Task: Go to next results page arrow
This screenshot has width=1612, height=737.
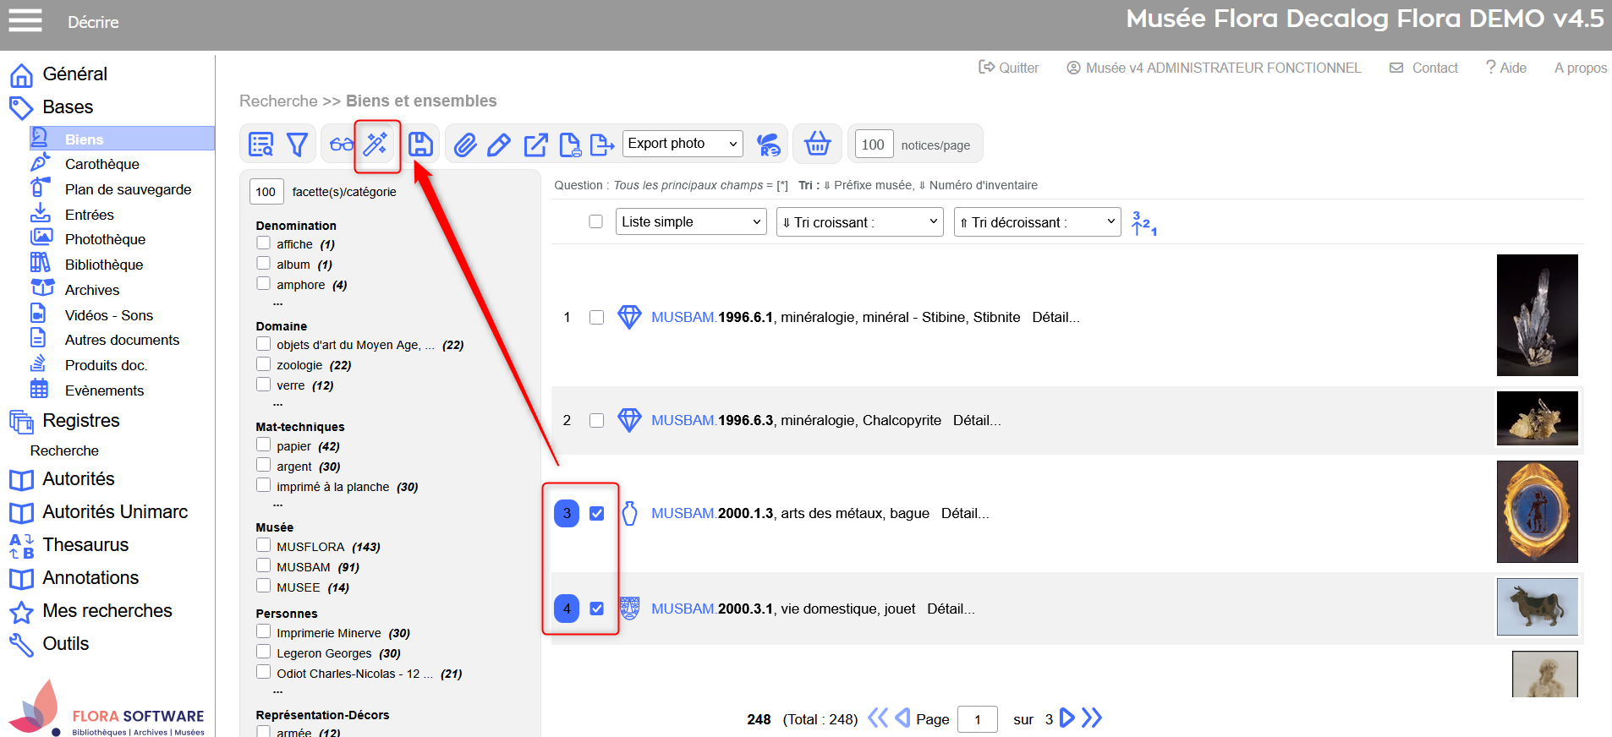Action: pyautogui.click(x=1067, y=718)
